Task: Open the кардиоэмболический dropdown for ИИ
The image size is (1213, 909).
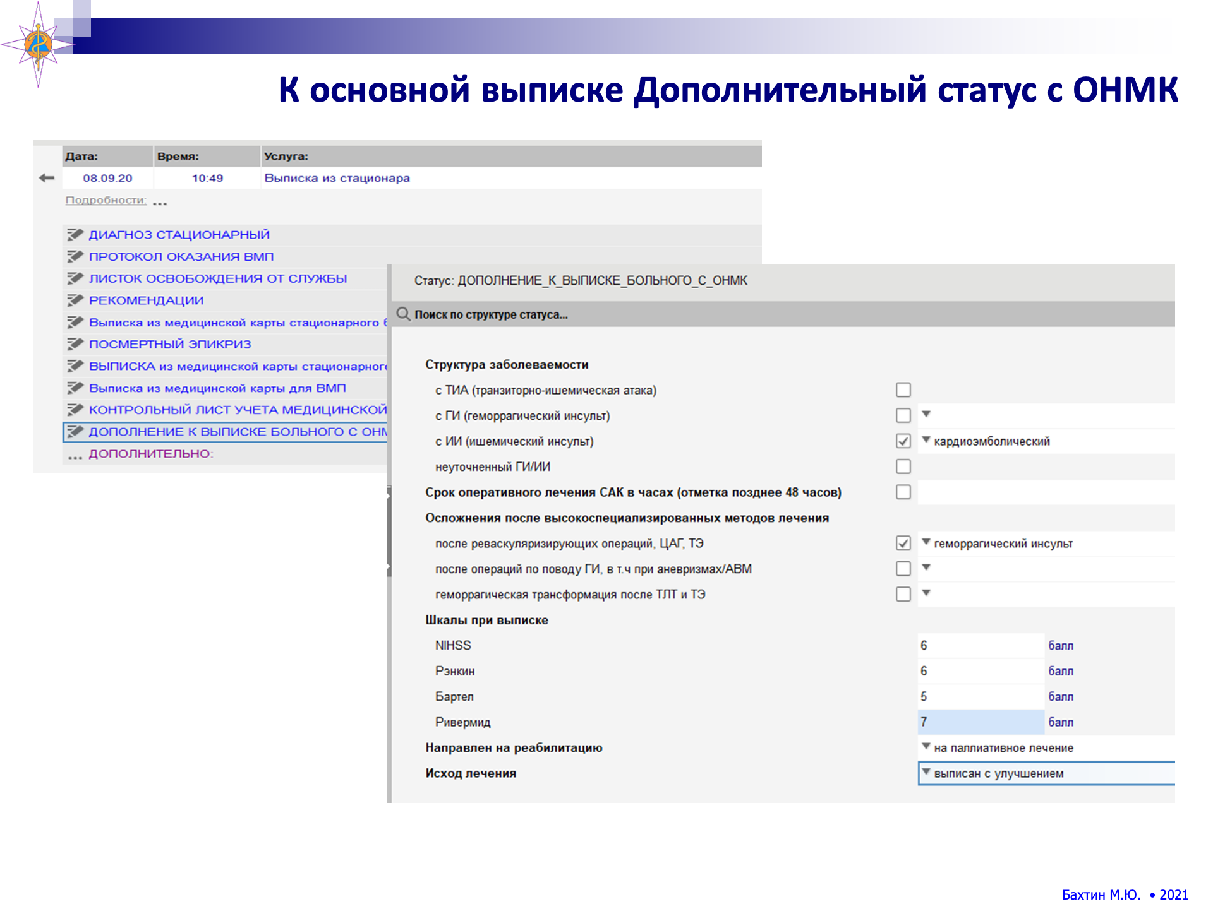Action: click(926, 439)
